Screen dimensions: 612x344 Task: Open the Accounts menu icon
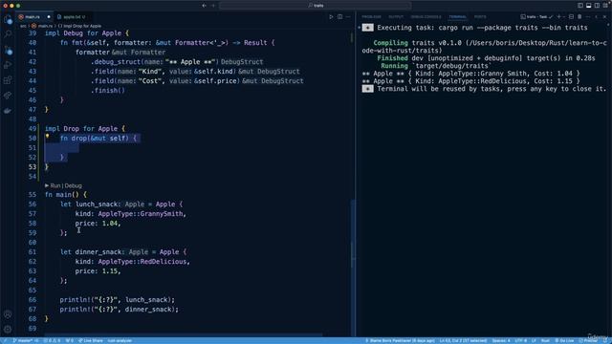[8, 314]
